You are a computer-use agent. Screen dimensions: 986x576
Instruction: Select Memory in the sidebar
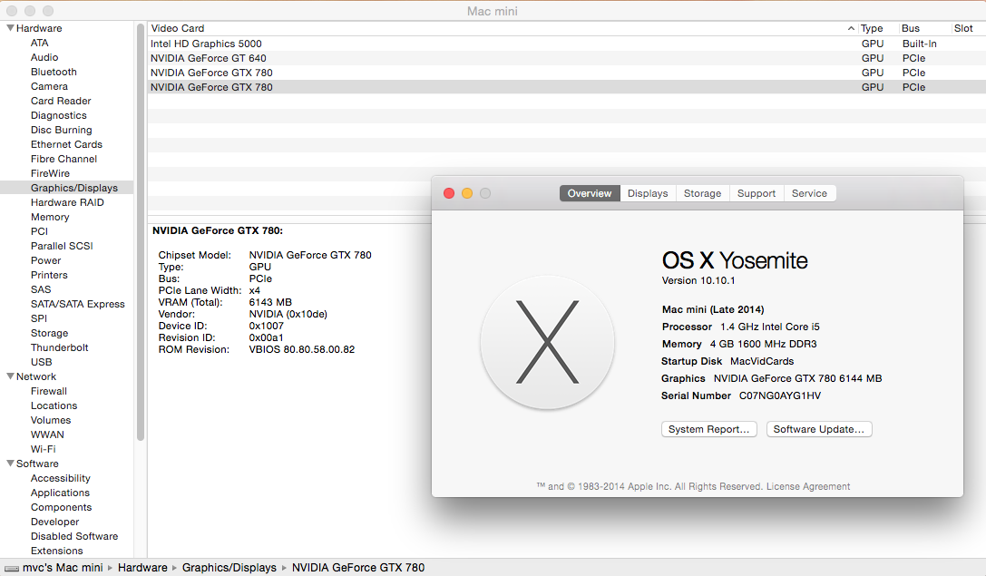coord(50,216)
